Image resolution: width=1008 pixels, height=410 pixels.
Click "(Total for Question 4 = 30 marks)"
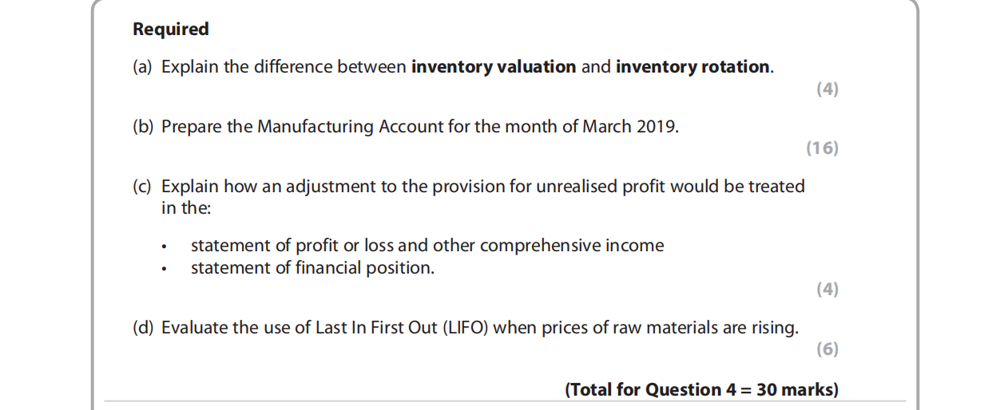click(701, 390)
